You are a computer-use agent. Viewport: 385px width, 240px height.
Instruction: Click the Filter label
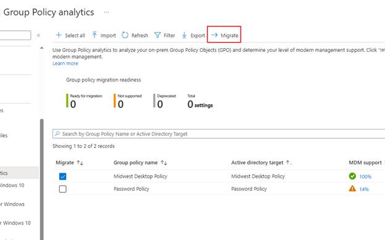tap(169, 35)
